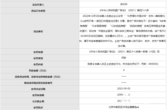Select the 罚款 value in 处罚类别 row
The width and height of the screenshot is (167, 110).
pos(124,58)
